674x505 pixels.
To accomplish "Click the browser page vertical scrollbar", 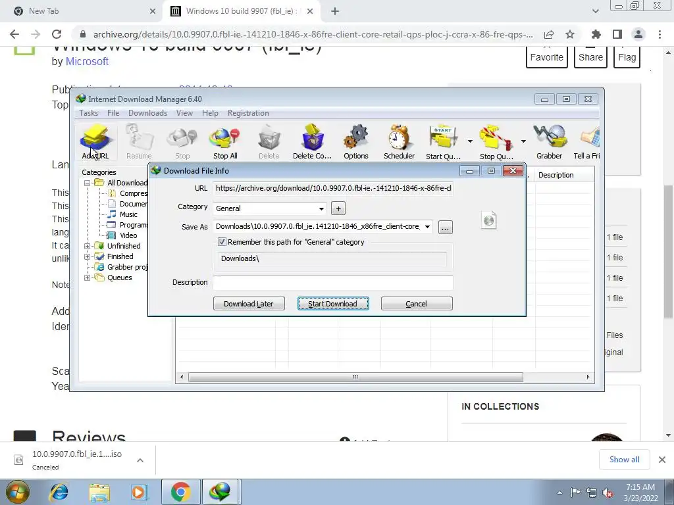I will pyautogui.click(x=669, y=252).
